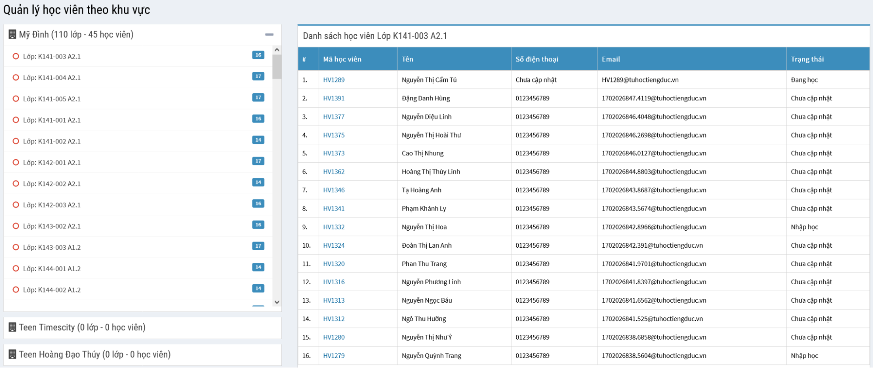Open student link HV1289
This screenshot has width=873, height=368.
point(334,80)
